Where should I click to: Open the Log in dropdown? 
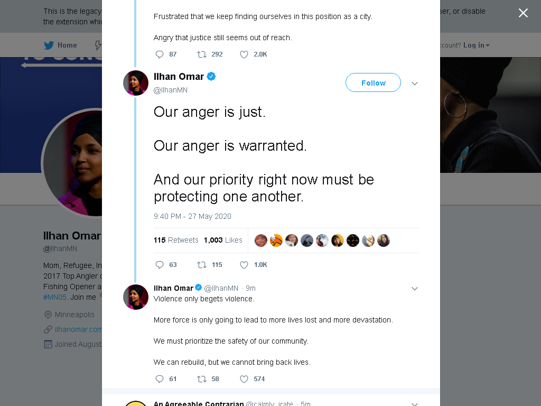tap(476, 45)
